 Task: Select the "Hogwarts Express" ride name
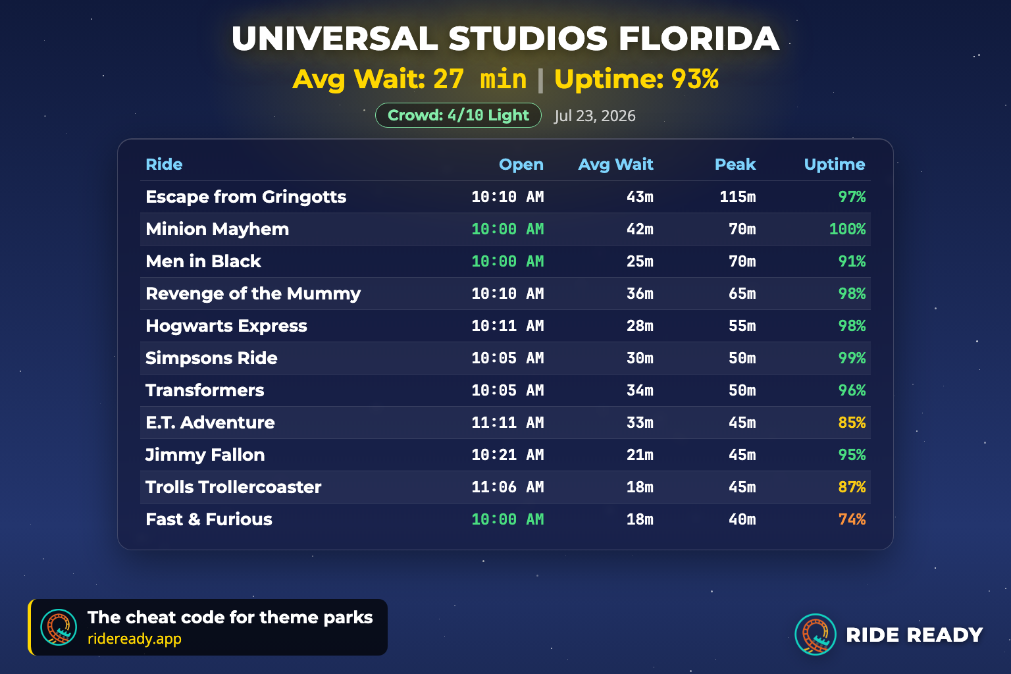click(x=226, y=326)
